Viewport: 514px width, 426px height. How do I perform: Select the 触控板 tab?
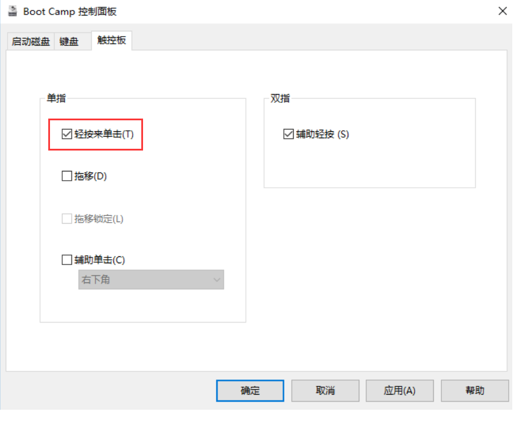click(x=111, y=41)
